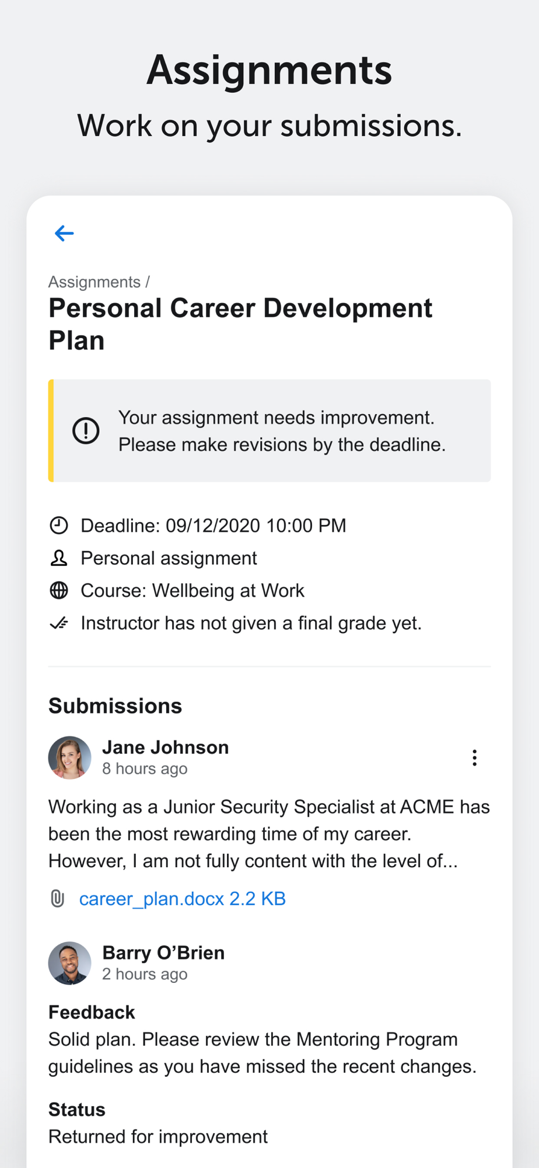Click the Submissions section heading
Viewport: 539px width, 1168px height.
[x=115, y=706]
